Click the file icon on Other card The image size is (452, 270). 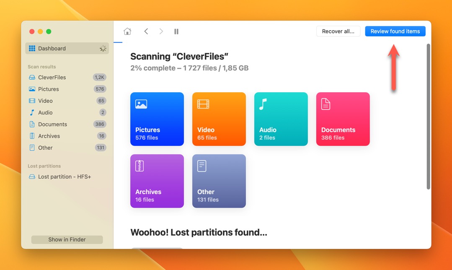(202, 166)
